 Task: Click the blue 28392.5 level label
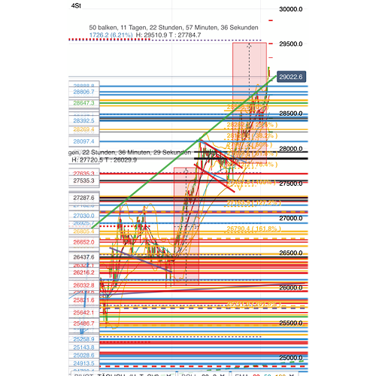tap(83, 121)
